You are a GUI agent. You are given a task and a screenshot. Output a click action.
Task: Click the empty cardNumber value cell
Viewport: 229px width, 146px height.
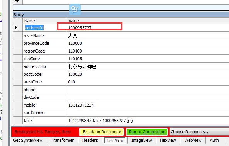tap(148, 113)
